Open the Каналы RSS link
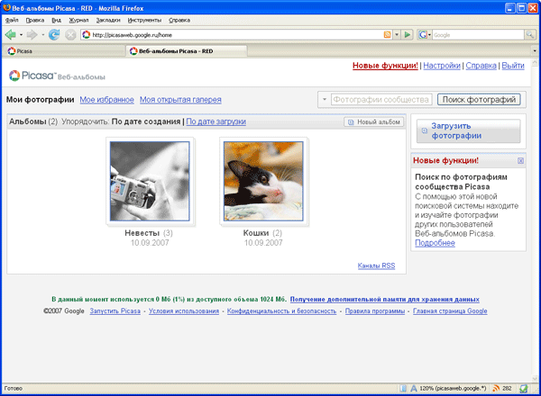This screenshot has height=396, width=541. (376, 265)
